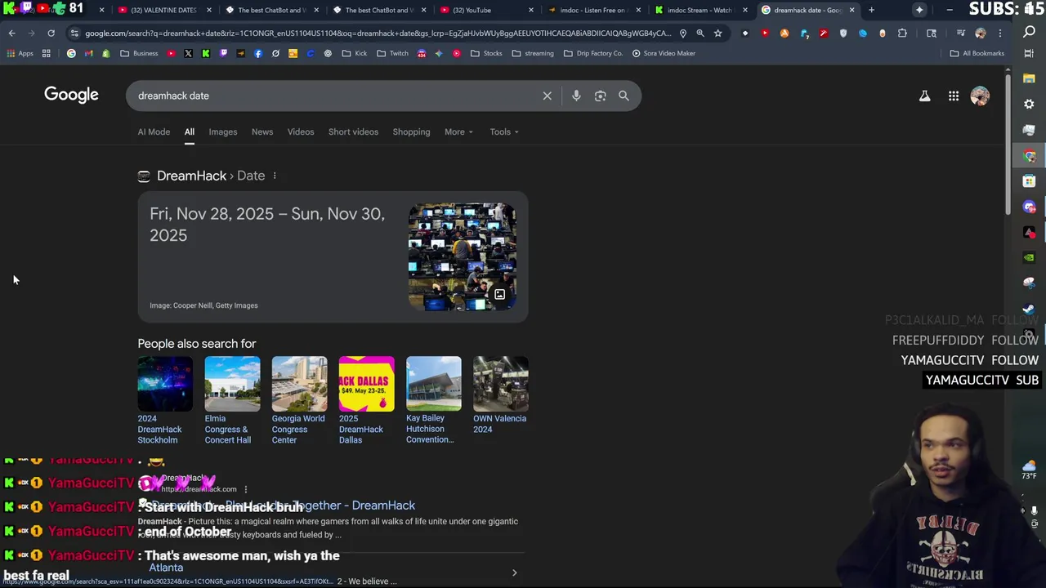Open All Bookmarks folder
Screen dimensions: 1046x588
pos(977,53)
